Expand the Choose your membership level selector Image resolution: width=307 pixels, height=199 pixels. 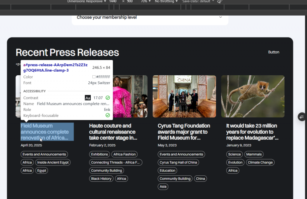[150, 18]
